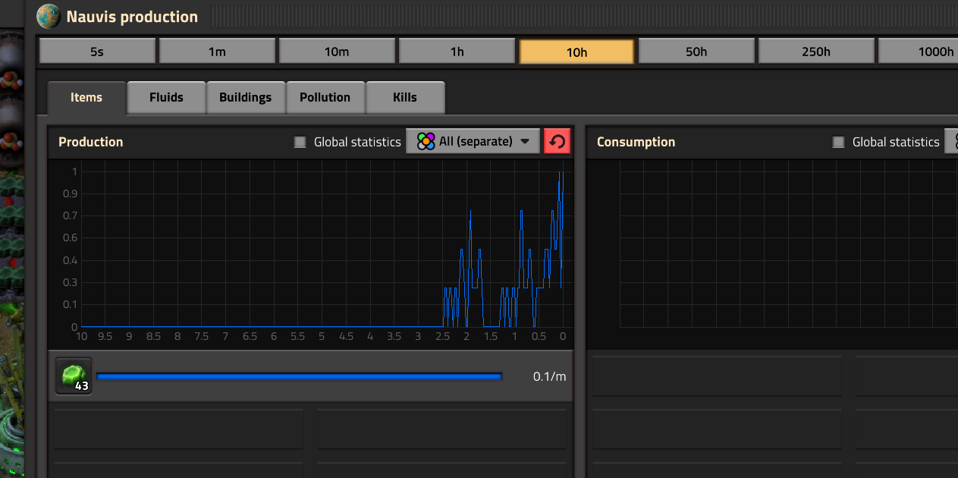Click the quality icon in Consumption panel
This screenshot has height=478, width=958.
pos(953,142)
